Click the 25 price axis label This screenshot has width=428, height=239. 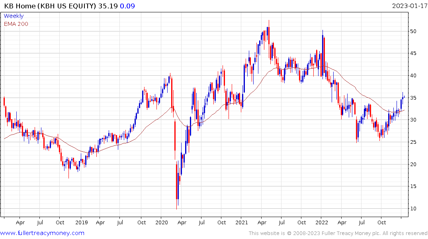[x=413, y=142]
